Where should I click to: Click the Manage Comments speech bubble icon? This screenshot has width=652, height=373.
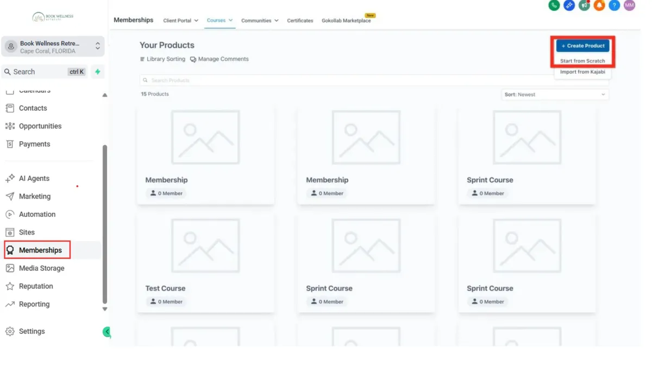pyautogui.click(x=193, y=59)
